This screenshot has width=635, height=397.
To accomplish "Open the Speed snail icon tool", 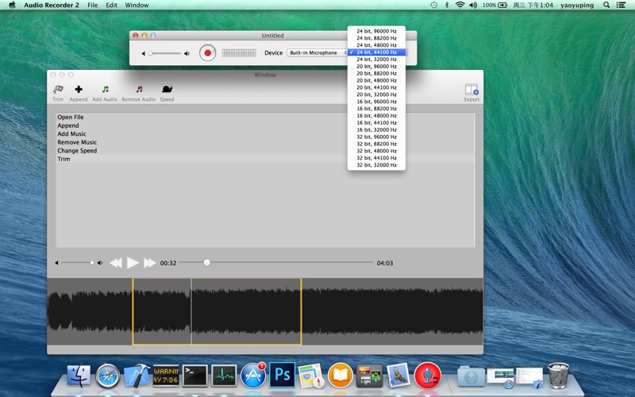I will 167,91.
